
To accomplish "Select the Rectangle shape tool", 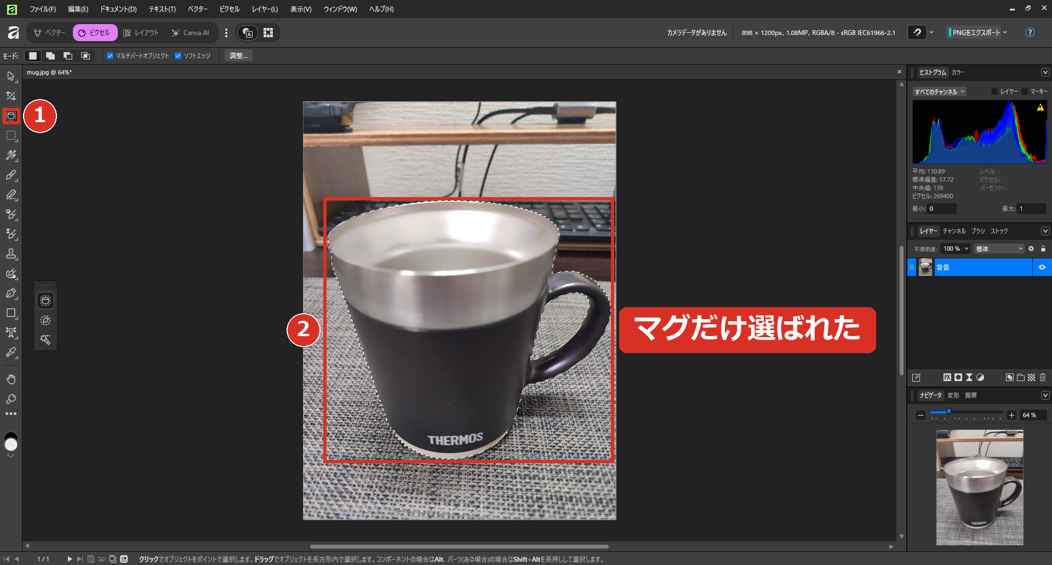I will pyautogui.click(x=11, y=313).
